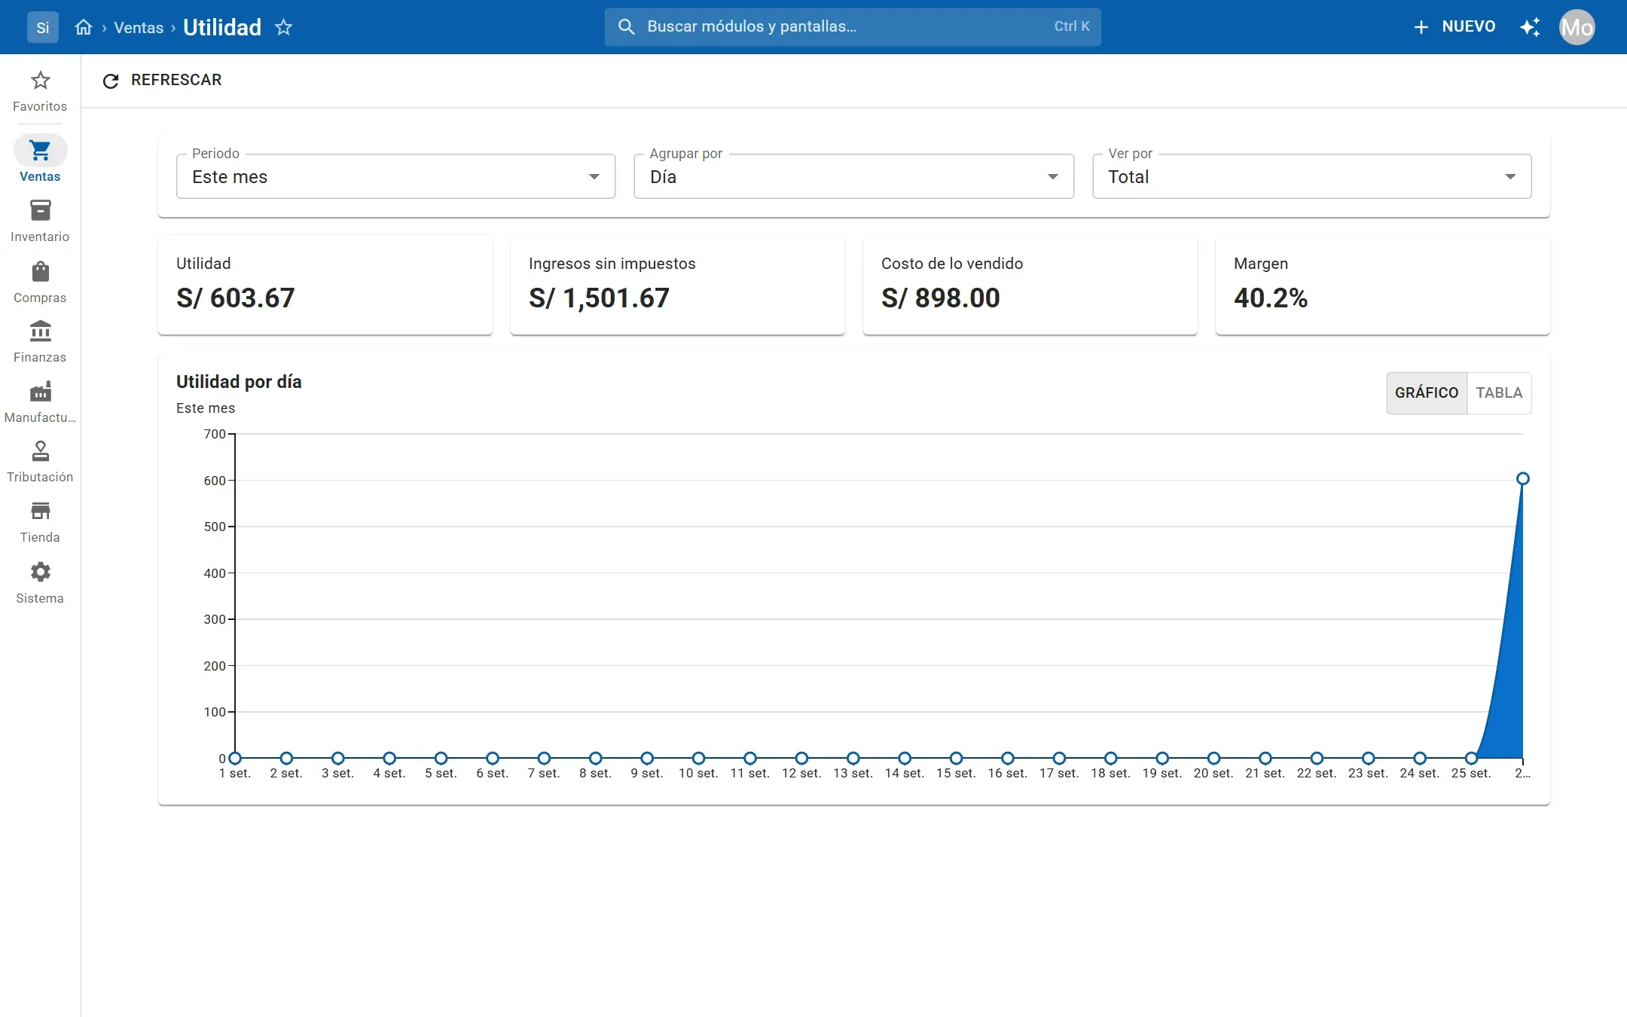Click the home icon in breadcrumb
The width and height of the screenshot is (1627, 1017).
84,27
